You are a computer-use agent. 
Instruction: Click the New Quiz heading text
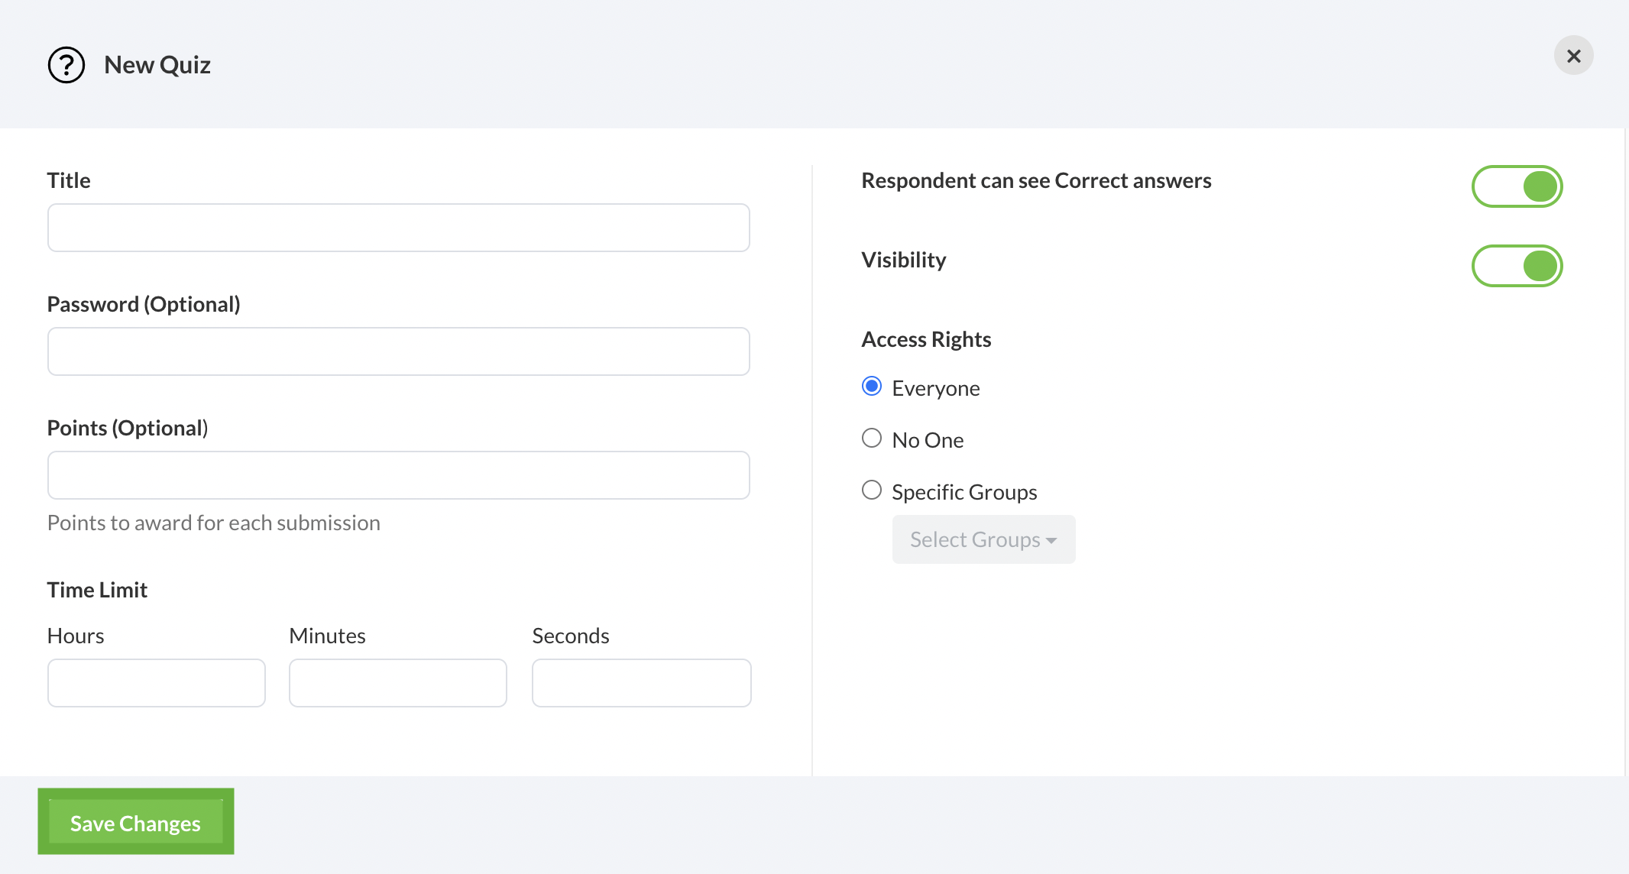point(157,65)
